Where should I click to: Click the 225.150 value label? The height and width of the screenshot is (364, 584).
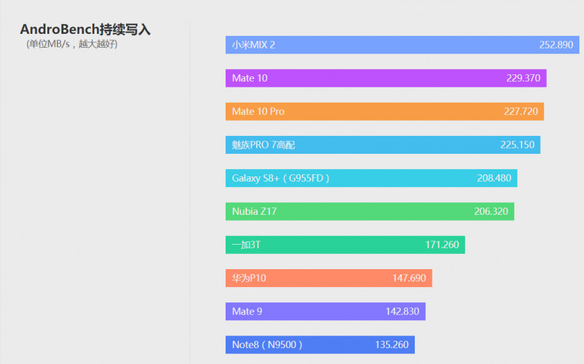click(x=518, y=145)
